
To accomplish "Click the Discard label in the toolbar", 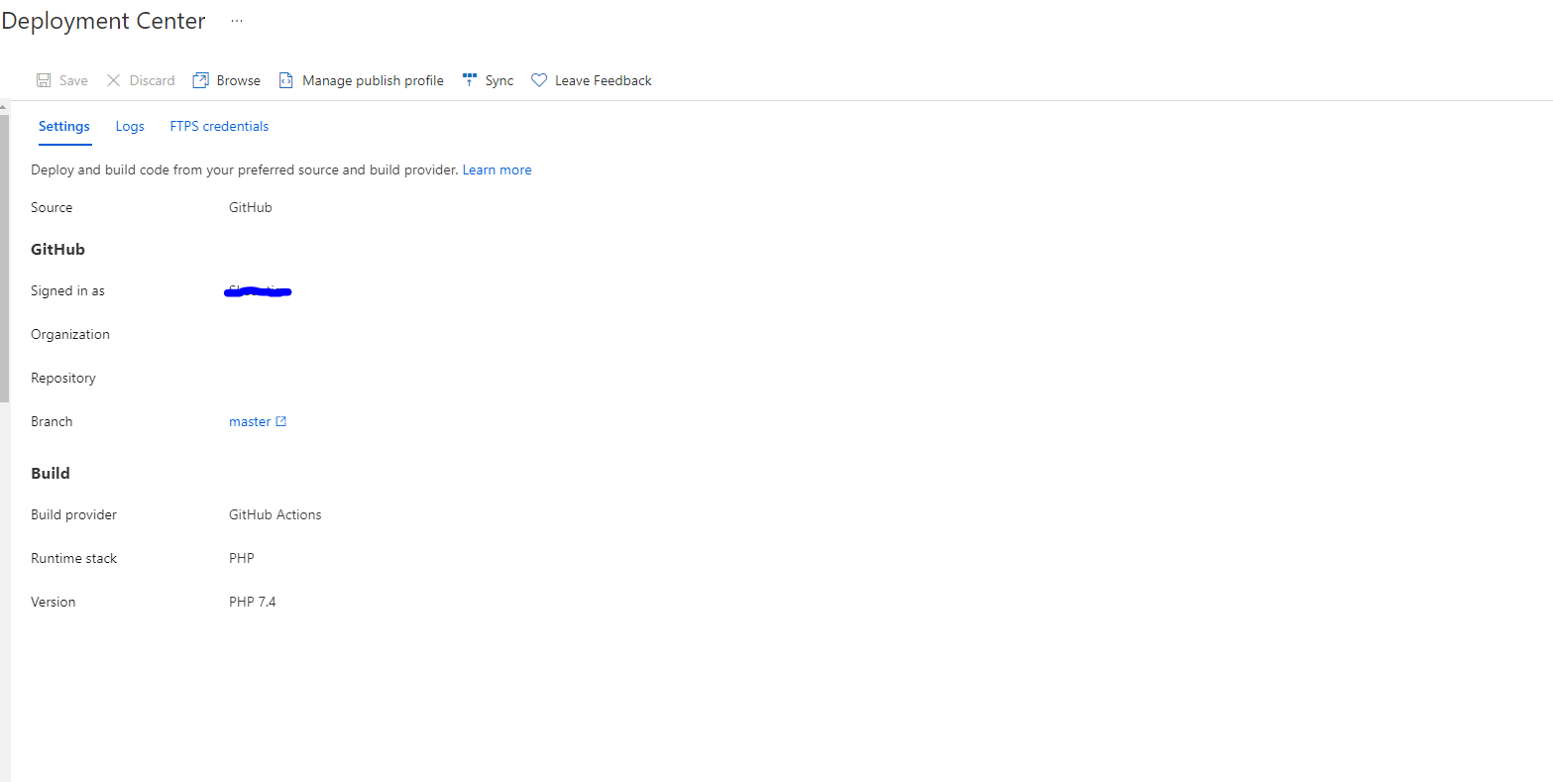I will [x=152, y=80].
